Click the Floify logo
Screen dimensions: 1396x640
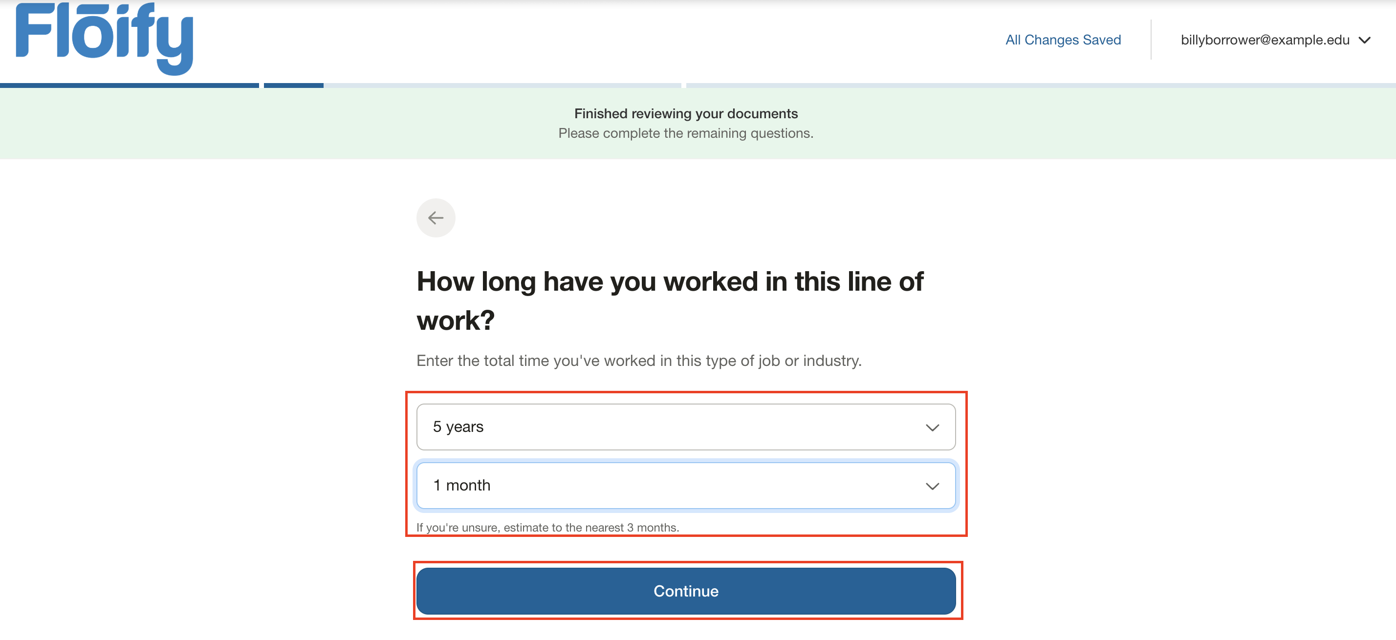(x=104, y=38)
